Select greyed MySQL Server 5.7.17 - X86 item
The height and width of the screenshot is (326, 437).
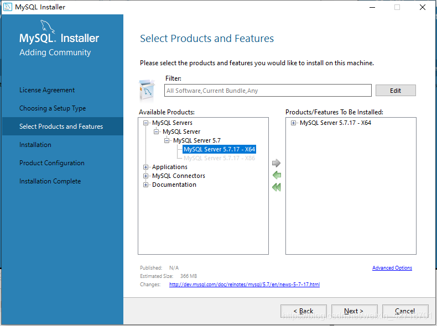click(220, 158)
